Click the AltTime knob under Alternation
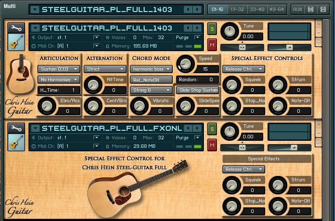The image size is (335, 221). point(93,85)
